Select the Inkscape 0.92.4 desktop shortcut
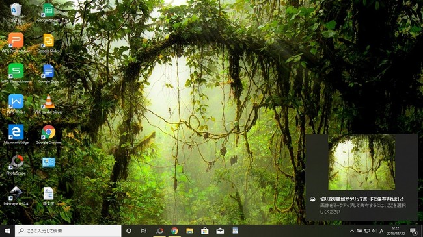 point(16,195)
